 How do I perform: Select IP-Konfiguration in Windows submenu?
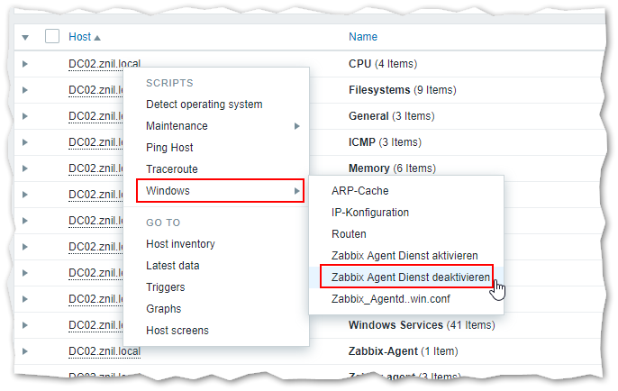coord(370,213)
